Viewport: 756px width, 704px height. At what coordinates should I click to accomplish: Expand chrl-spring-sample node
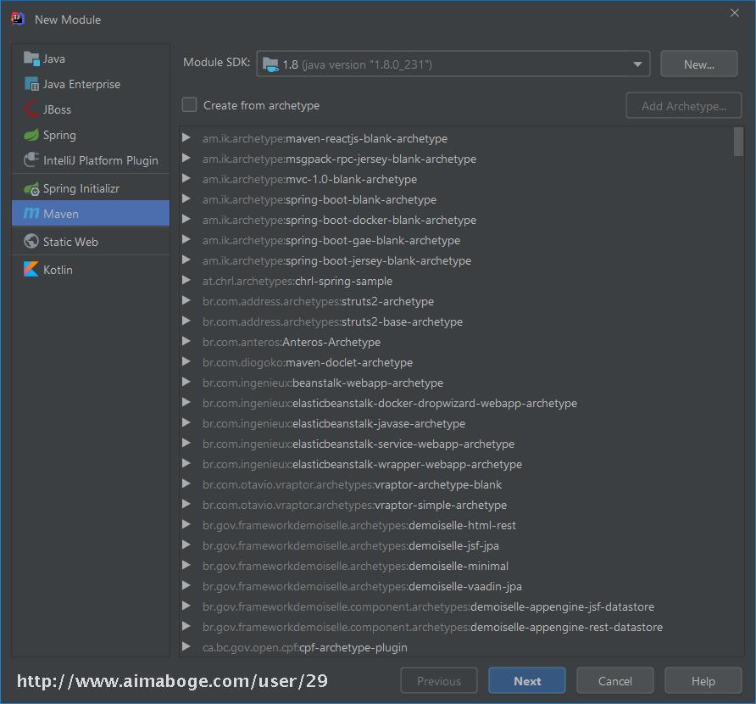pos(186,281)
